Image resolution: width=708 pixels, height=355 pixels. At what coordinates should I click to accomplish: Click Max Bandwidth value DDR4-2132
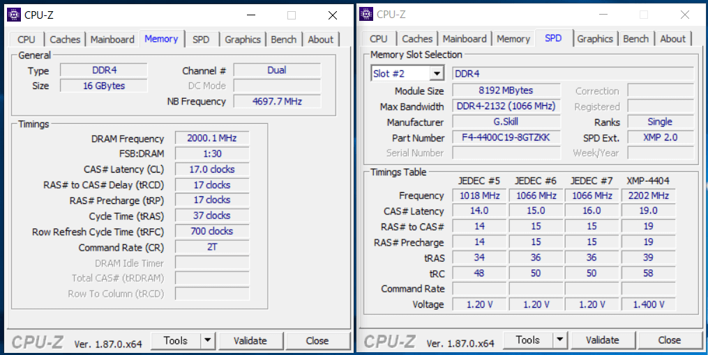506,106
